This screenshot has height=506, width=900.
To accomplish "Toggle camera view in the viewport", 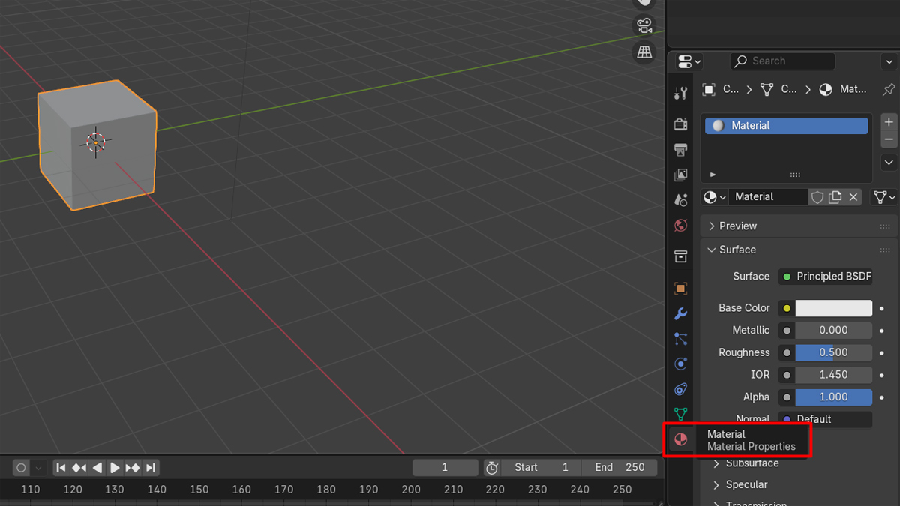I will (644, 26).
